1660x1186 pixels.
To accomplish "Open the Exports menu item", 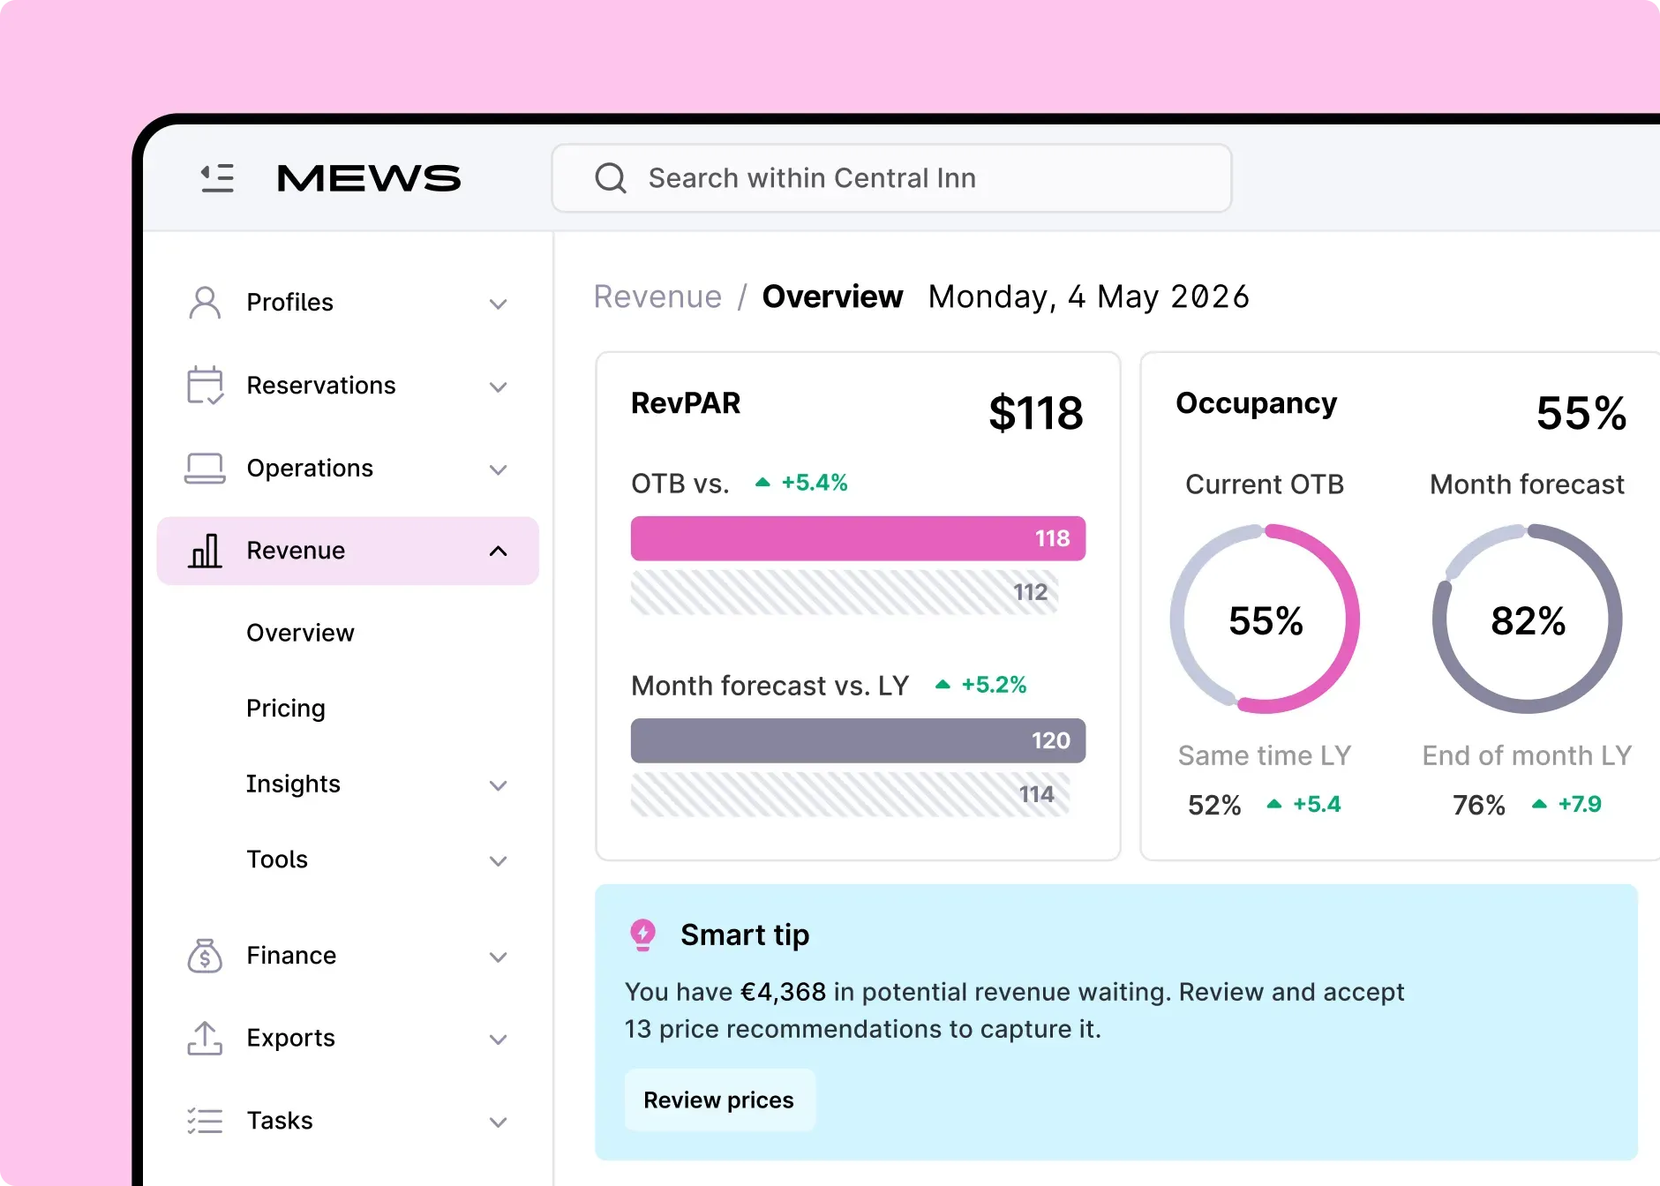I will [x=348, y=1039].
